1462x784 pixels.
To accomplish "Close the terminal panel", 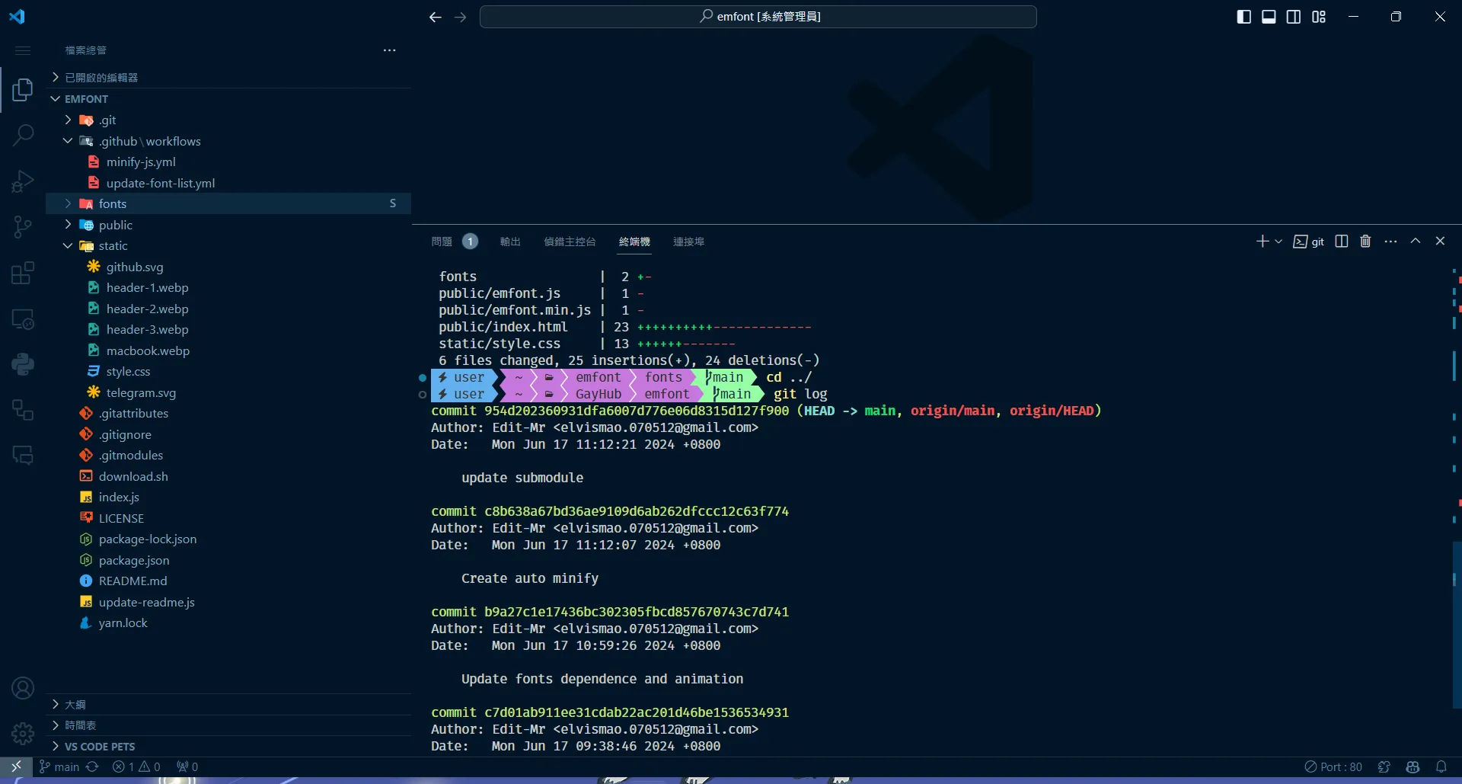I will (x=1440, y=241).
